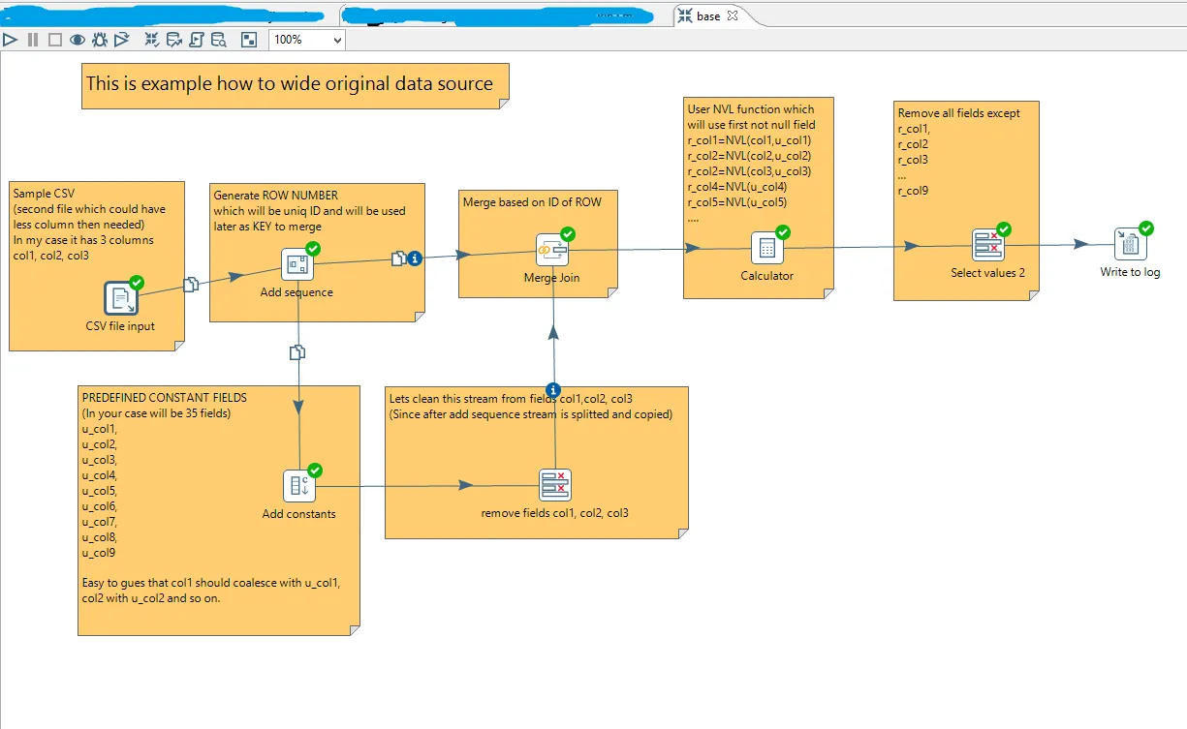Stop the transformation with the square icon
The height and width of the screenshot is (729, 1187).
[54, 40]
